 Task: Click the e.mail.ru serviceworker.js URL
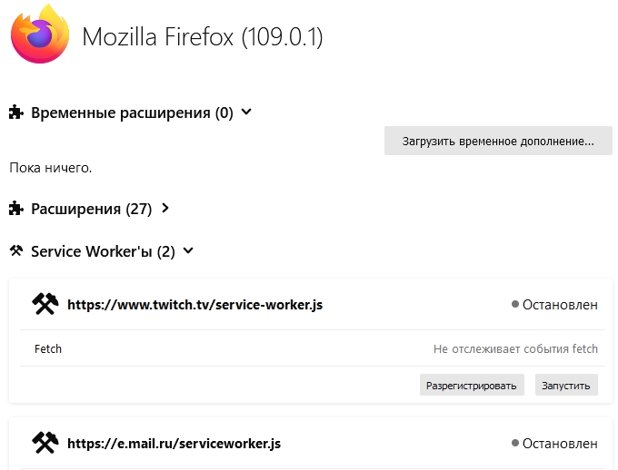point(174,444)
